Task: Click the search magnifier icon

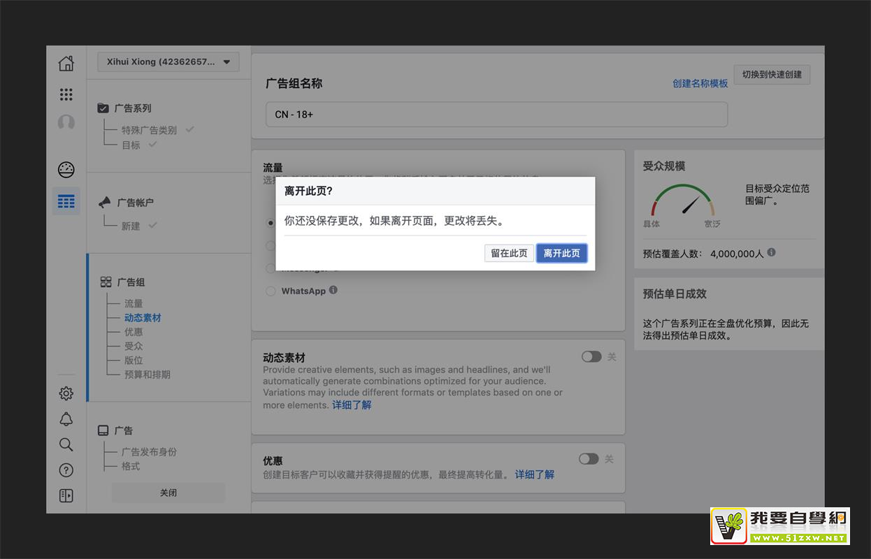Action: click(66, 444)
